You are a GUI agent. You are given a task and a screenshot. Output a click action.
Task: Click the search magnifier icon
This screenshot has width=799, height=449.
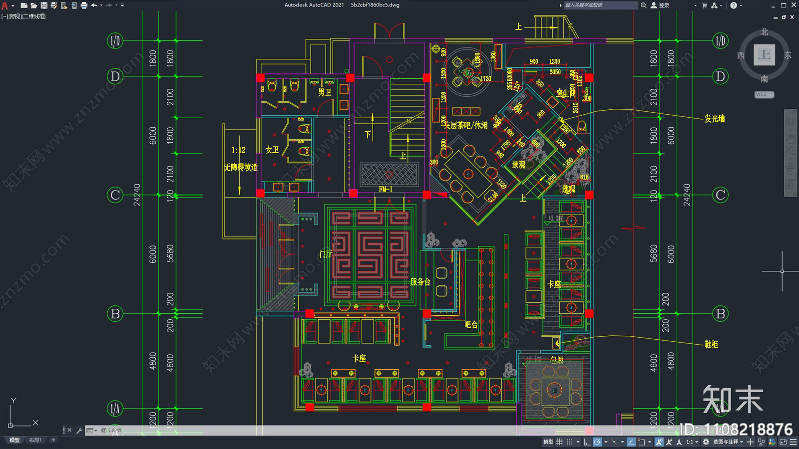pyautogui.click(x=644, y=5)
